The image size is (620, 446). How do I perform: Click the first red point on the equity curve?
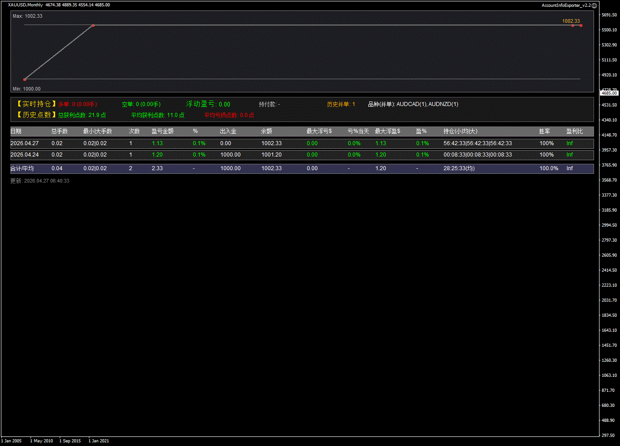click(25, 79)
